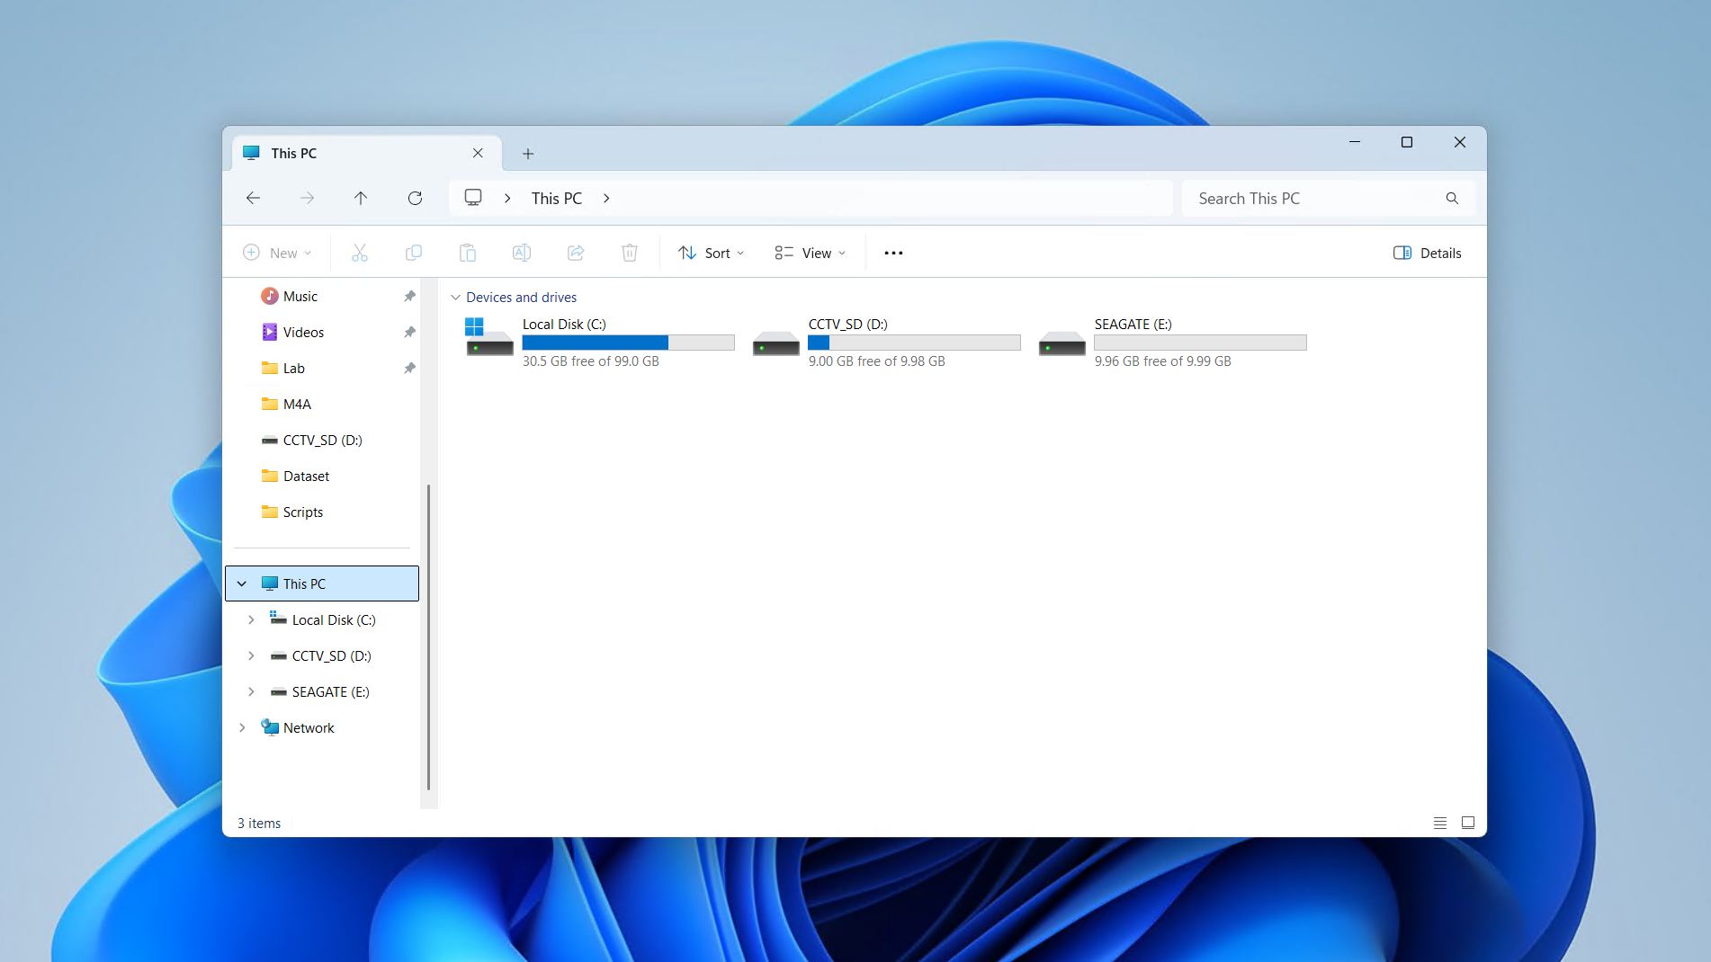The height and width of the screenshot is (962, 1711).
Task: Open the Sort dropdown menu
Action: tap(712, 253)
